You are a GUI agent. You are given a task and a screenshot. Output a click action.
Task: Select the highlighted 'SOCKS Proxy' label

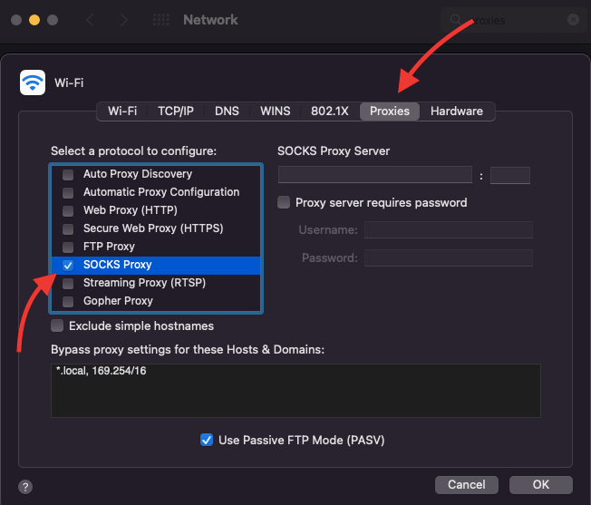pos(118,265)
